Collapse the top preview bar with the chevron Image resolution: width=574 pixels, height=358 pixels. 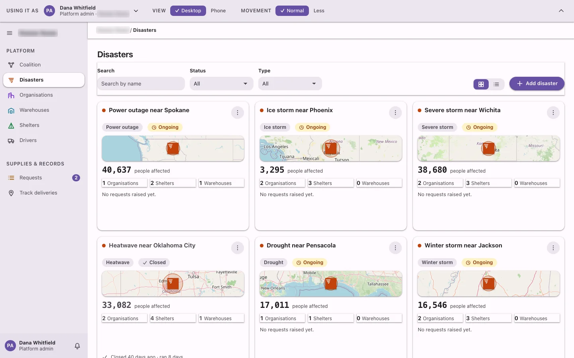[x=561, y=11]
